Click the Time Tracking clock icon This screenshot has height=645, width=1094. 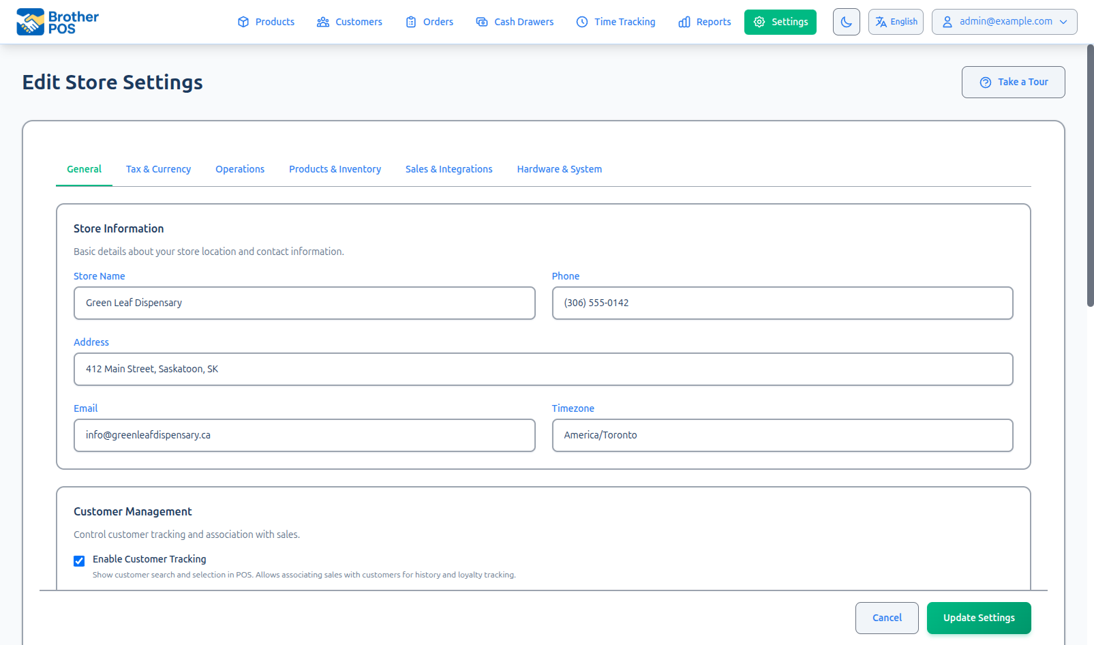(581, 21)
